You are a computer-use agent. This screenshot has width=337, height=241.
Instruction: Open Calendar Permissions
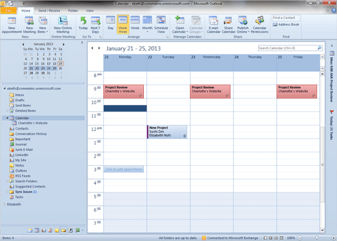pos(259,25)
